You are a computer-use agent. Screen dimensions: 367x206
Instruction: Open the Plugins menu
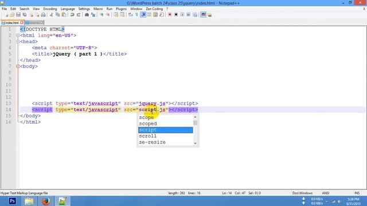coord(121,9)
